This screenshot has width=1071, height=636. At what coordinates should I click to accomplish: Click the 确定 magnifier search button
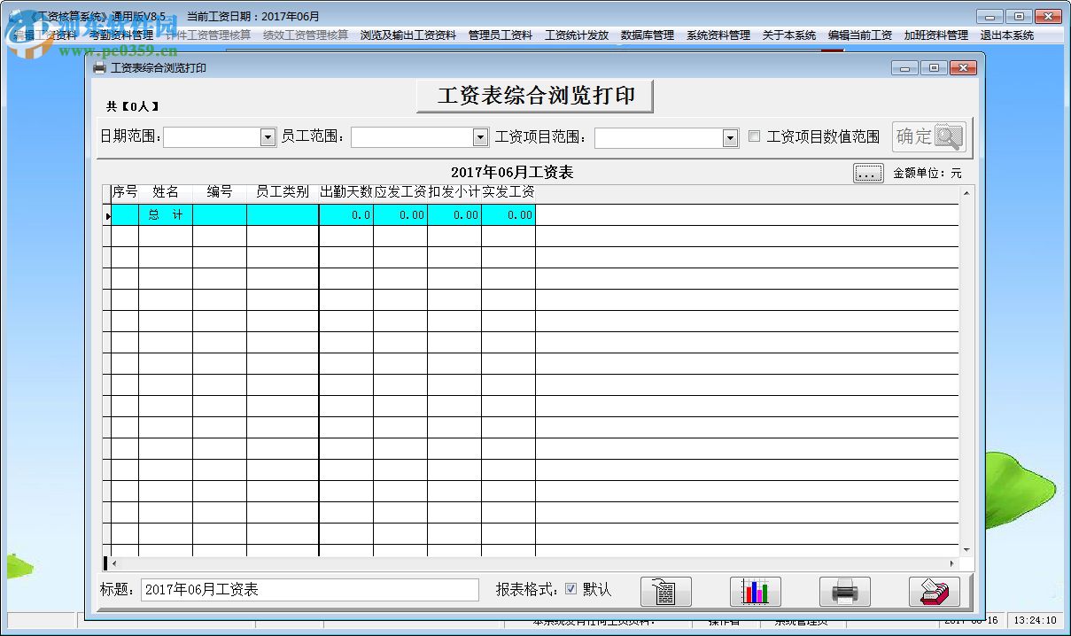click(929, 136)
